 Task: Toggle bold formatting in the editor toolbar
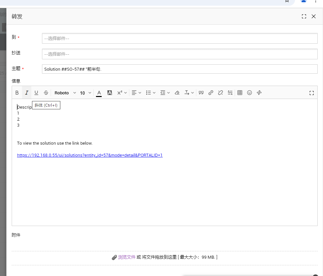(x=17, y=93)
